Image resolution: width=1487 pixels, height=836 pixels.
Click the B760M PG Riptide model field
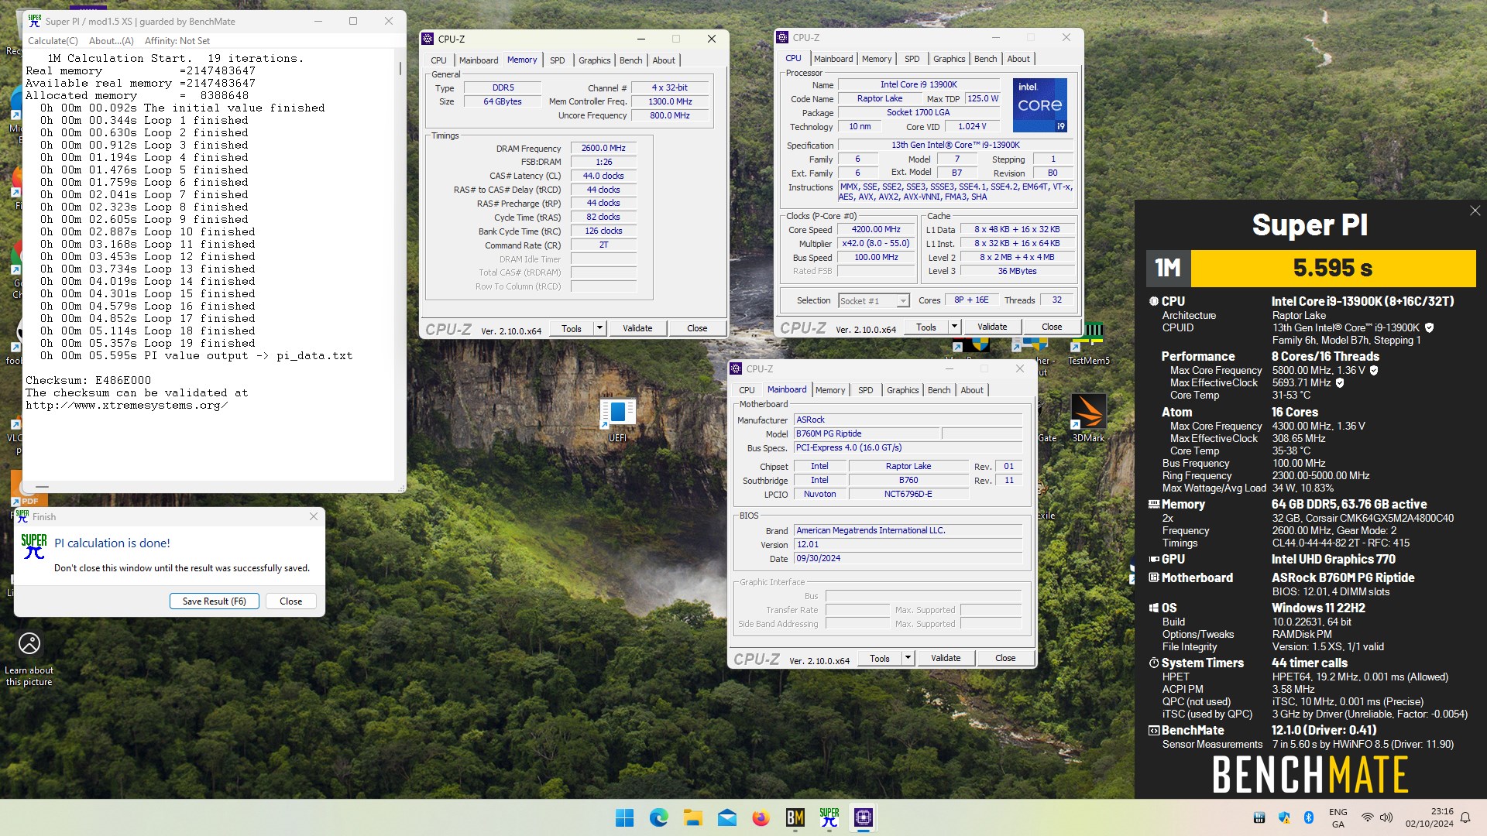point(867,433)
